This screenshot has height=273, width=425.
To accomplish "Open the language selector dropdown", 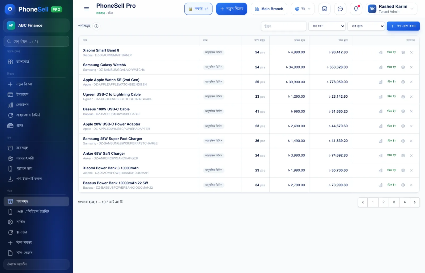I will [x=303, y=9].
